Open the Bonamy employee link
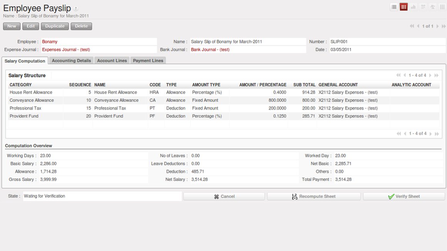Image resolution: width=447 pixels, height=251 pixels. tap(50, 42)
